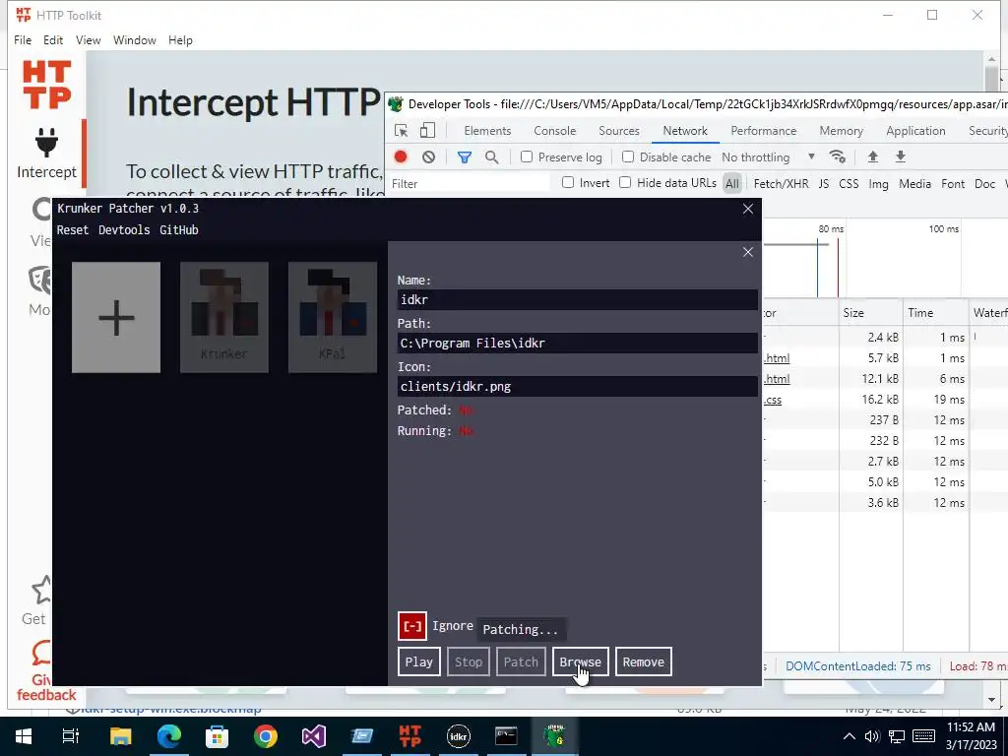The width and height of the screenshot is (1008, 756).
Task: Filter requests by CSS type
Action: (849, 183)
